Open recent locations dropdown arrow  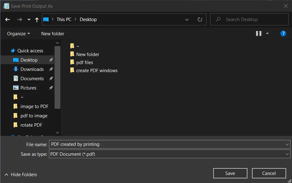point(29,20)
